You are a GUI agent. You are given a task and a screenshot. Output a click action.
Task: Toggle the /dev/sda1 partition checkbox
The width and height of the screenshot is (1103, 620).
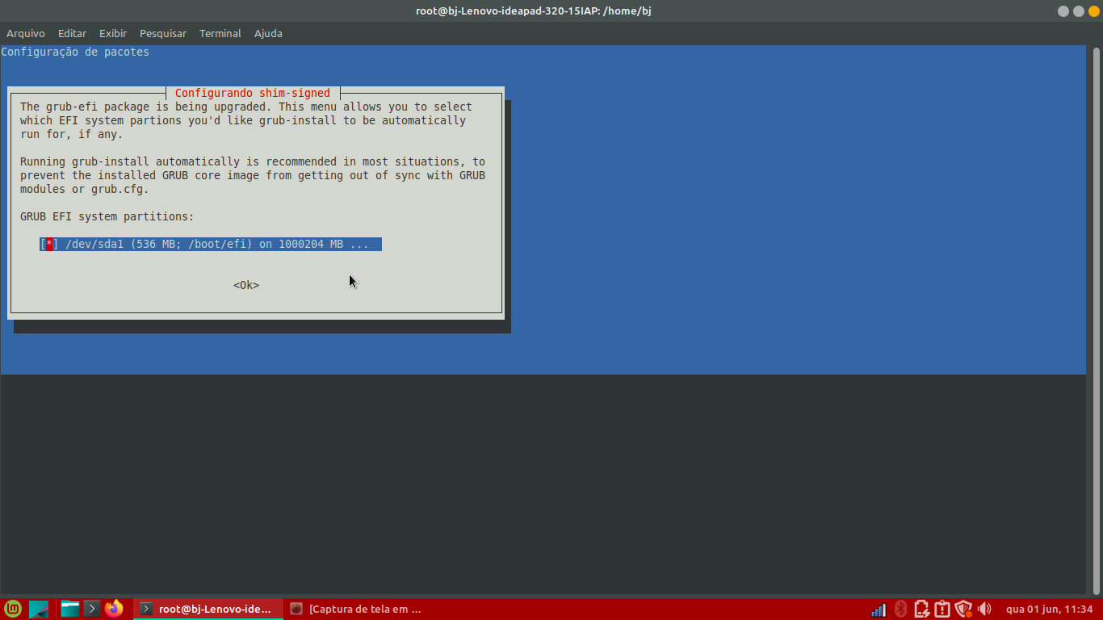click(x=49, y=244)
